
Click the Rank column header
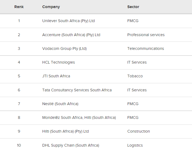(x=19, y=7)
